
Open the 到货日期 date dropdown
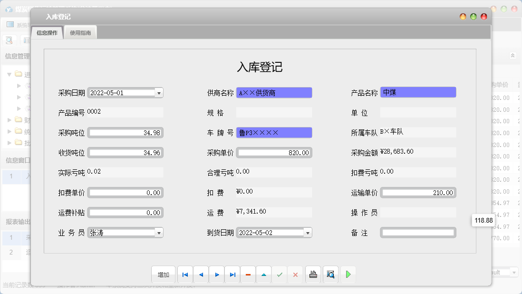tap(308, 233)
